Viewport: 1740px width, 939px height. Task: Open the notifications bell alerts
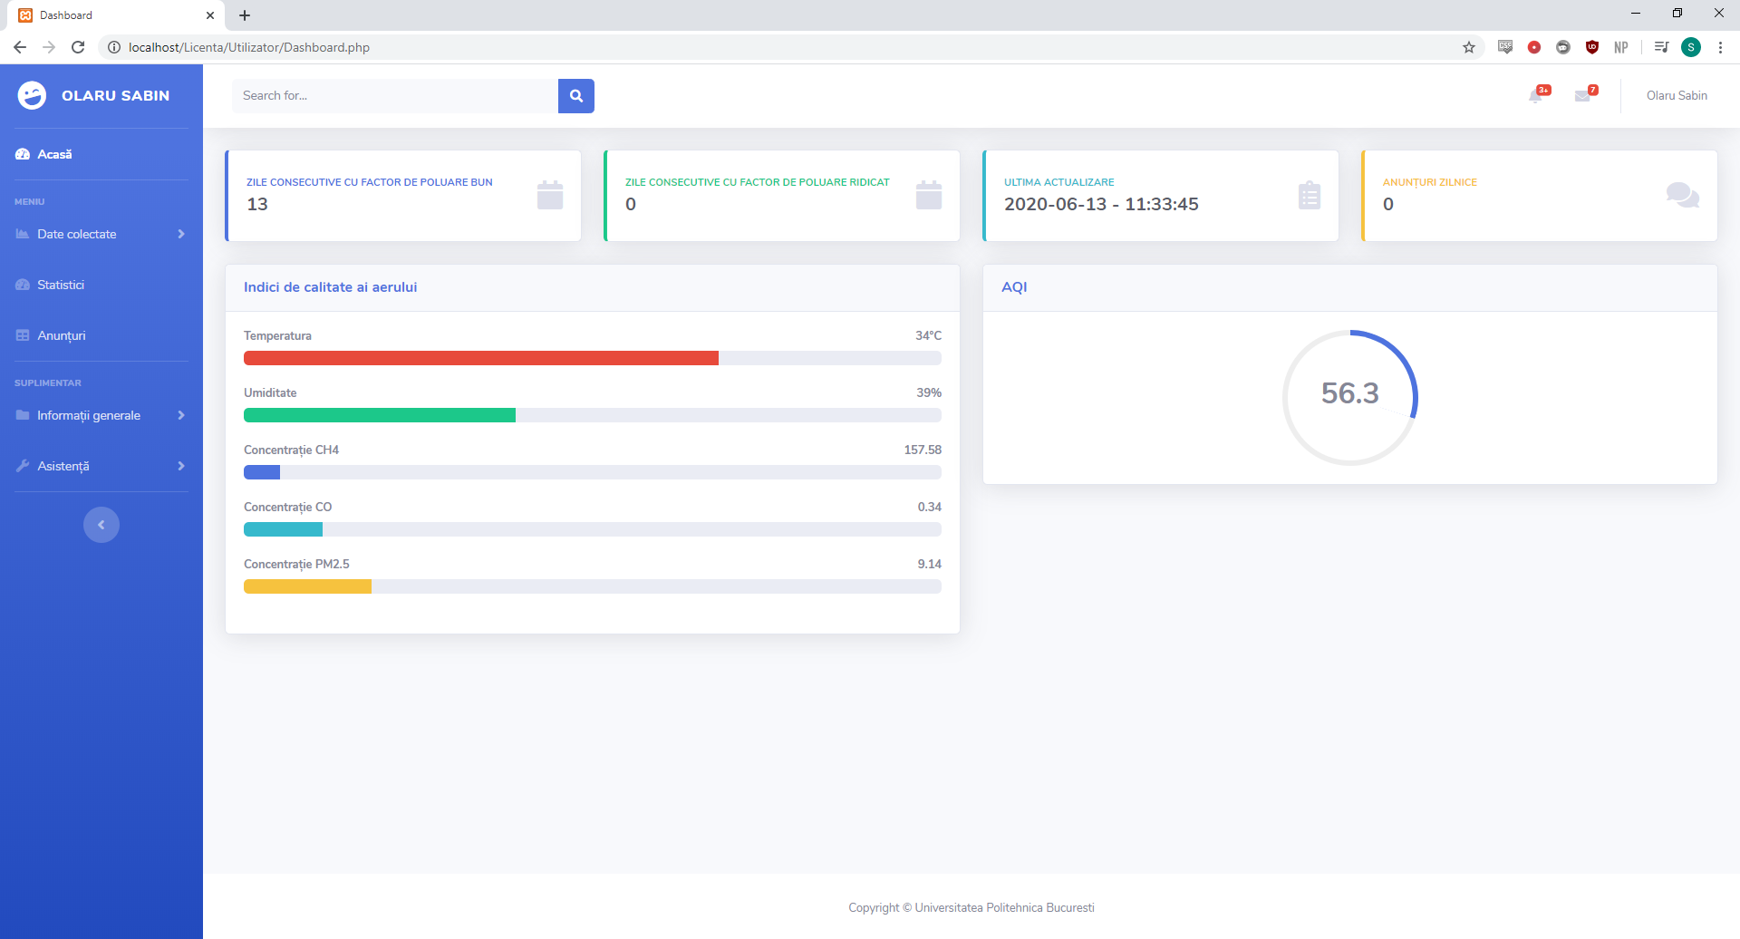coord(1537,95)
